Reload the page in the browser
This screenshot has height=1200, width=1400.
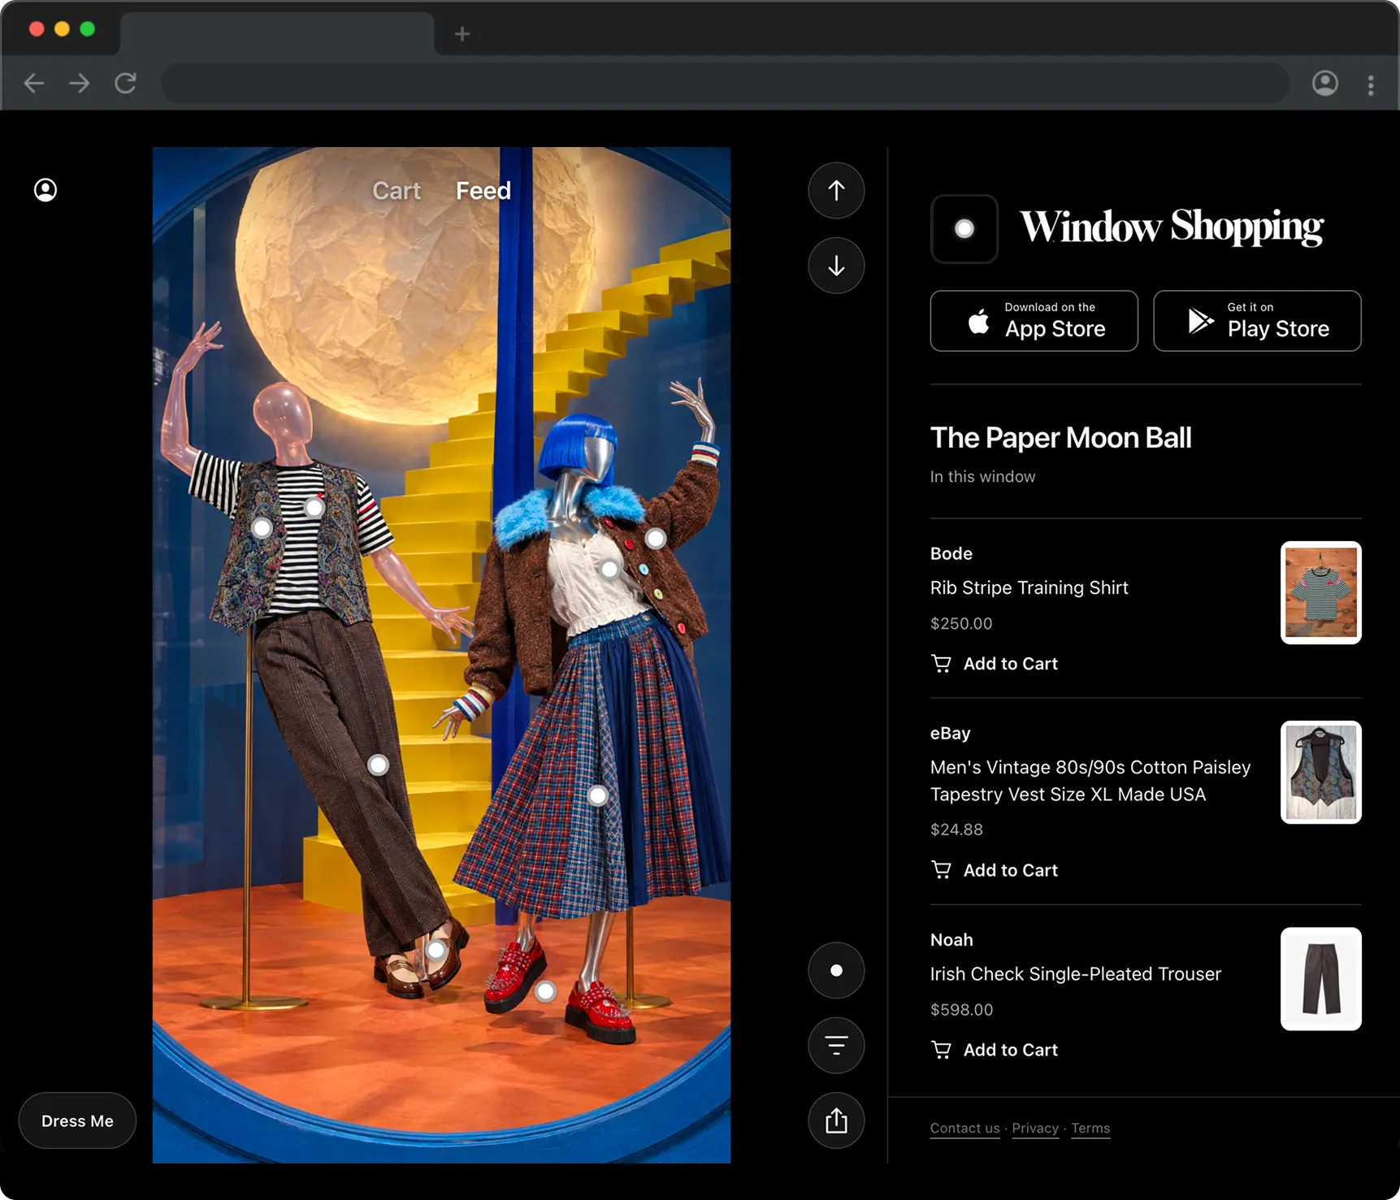click(x=125, y=83)
